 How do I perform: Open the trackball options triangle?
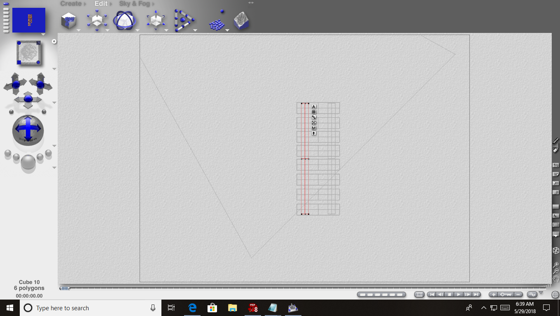pyautogui.click(x=54, y=146)
